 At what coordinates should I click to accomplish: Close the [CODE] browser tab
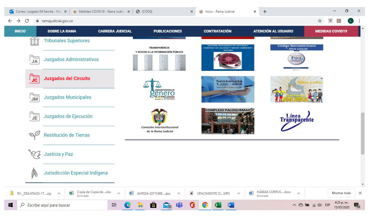coord(192,12)
